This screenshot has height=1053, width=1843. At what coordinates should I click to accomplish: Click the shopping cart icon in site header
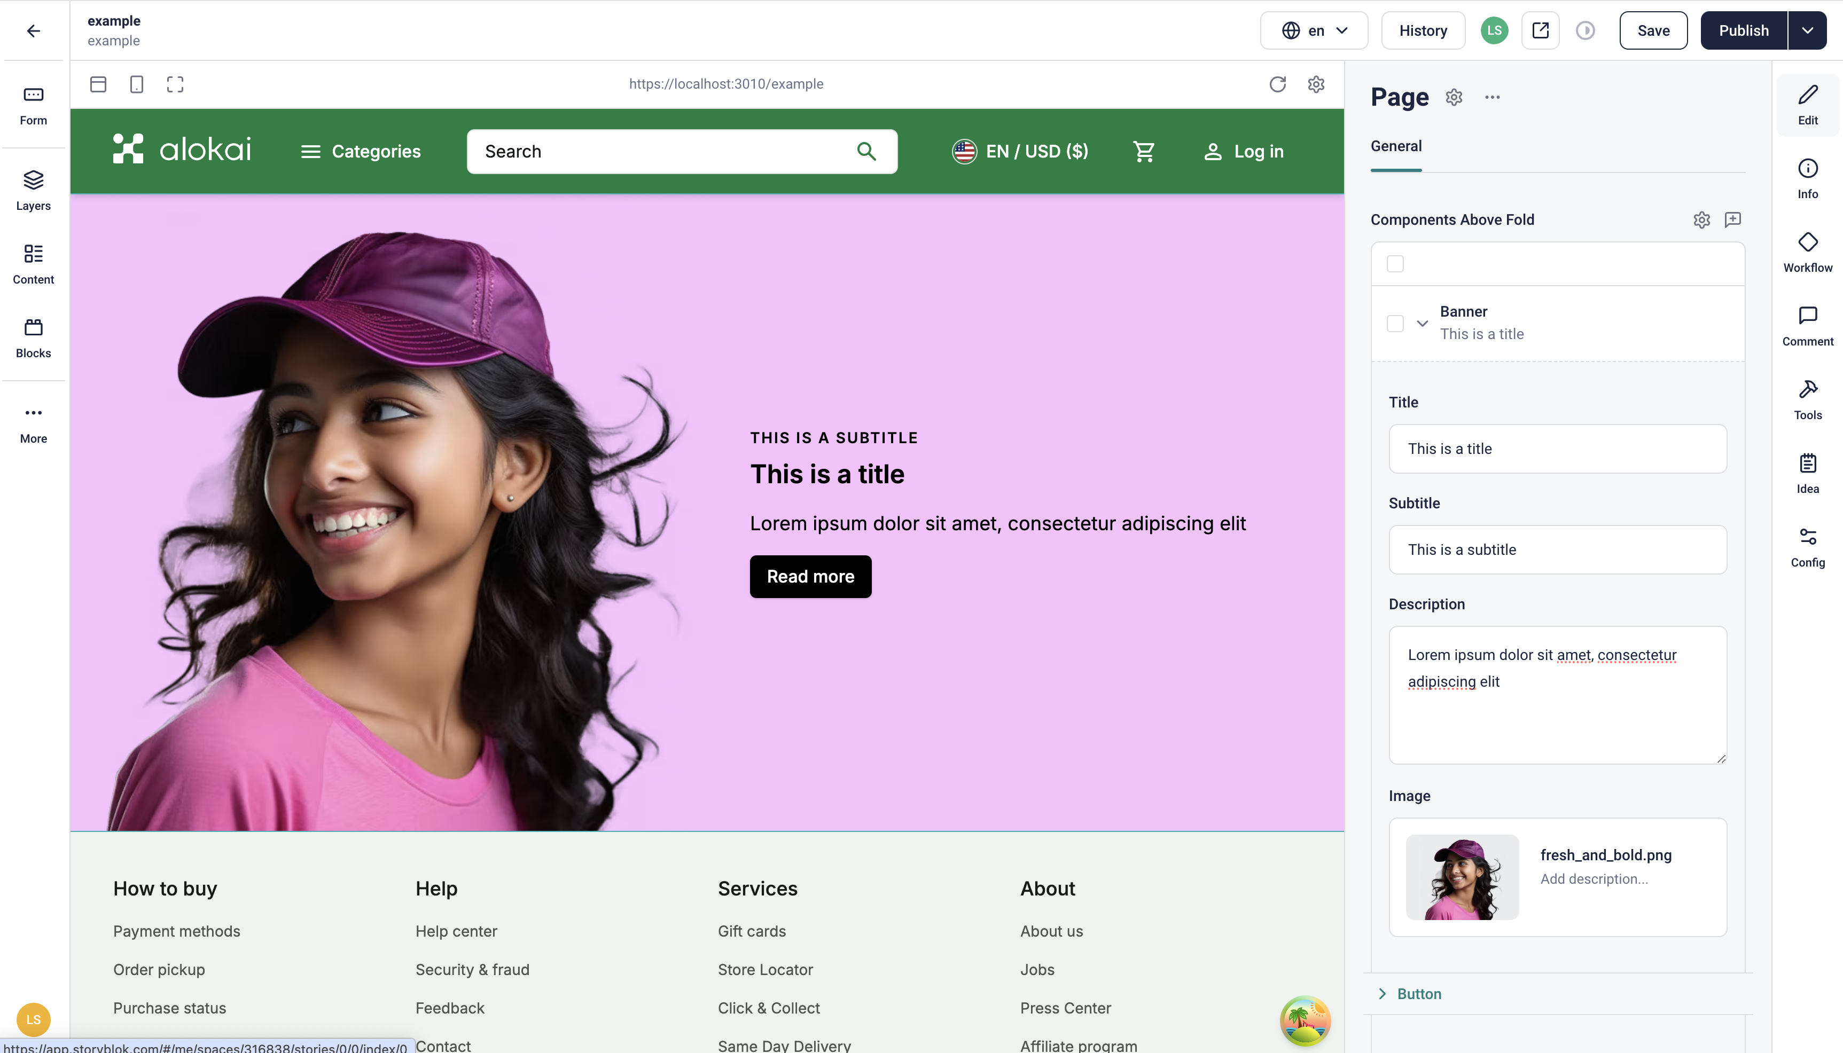1144,151
